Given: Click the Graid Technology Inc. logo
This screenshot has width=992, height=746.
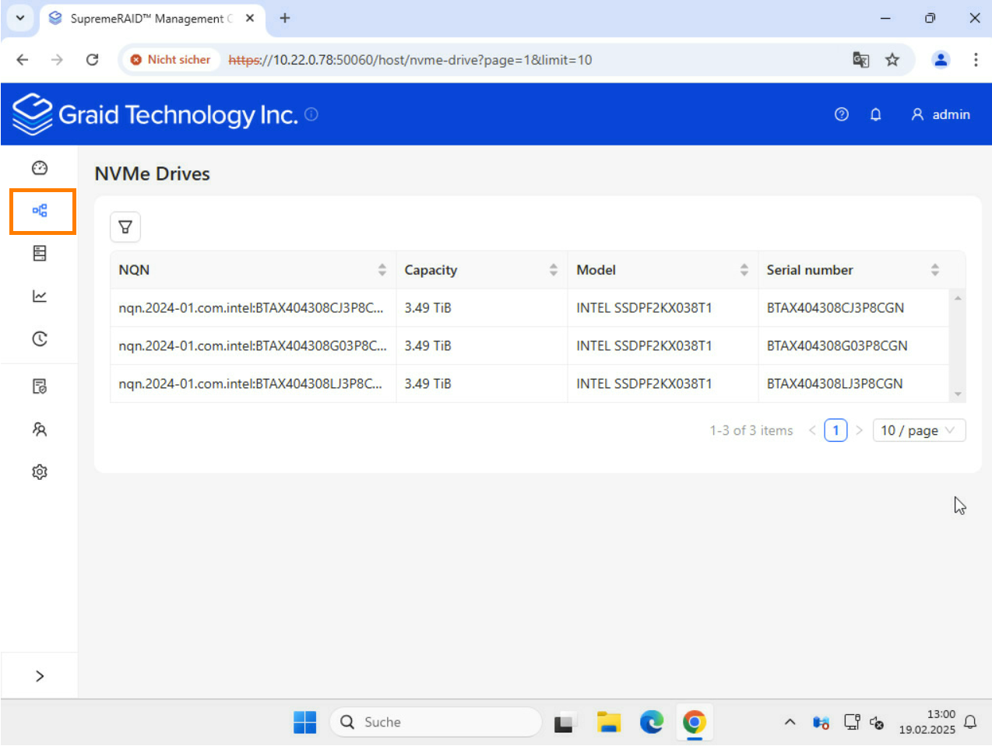Looking at the screenshot, I should click(155, 114).
